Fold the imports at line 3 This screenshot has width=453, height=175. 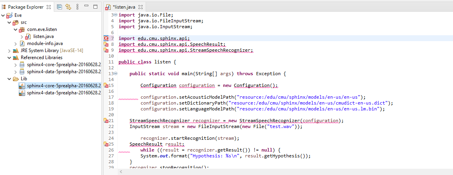click(x=115, y=15)
